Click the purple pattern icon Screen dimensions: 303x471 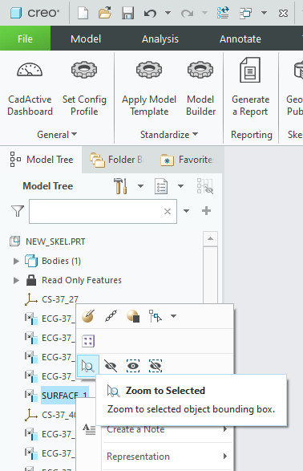point(88,341)
